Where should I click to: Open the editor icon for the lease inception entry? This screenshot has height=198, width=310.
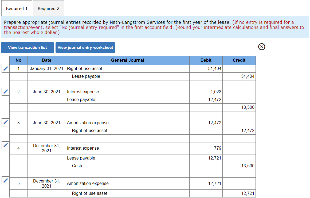(5, 68)
